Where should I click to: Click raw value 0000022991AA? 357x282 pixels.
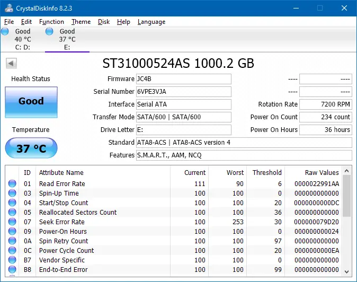coord(317,183)
